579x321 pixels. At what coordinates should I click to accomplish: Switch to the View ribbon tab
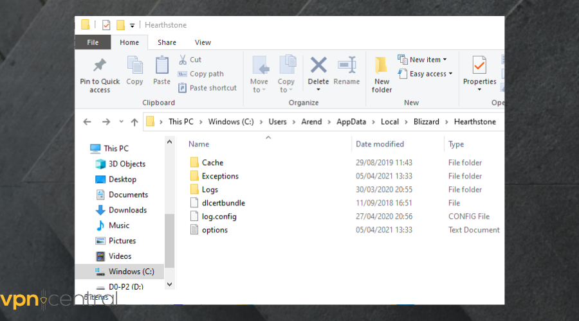(x=203, y=42)
